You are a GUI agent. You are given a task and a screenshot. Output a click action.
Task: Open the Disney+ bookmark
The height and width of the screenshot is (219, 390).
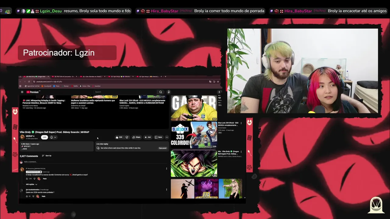(x=65, y=86)
